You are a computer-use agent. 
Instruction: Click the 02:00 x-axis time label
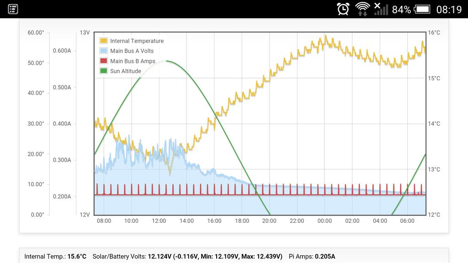click(x=352, y=221)
